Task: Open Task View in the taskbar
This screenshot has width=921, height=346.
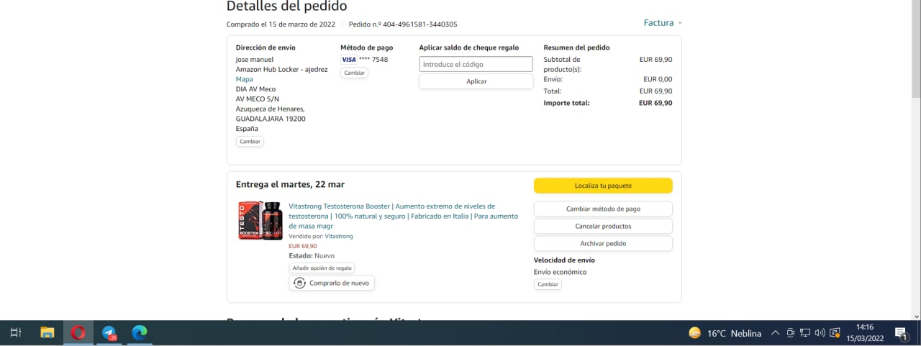Action: 16,332
